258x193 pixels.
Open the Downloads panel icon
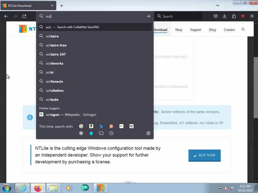click(224, 16)
